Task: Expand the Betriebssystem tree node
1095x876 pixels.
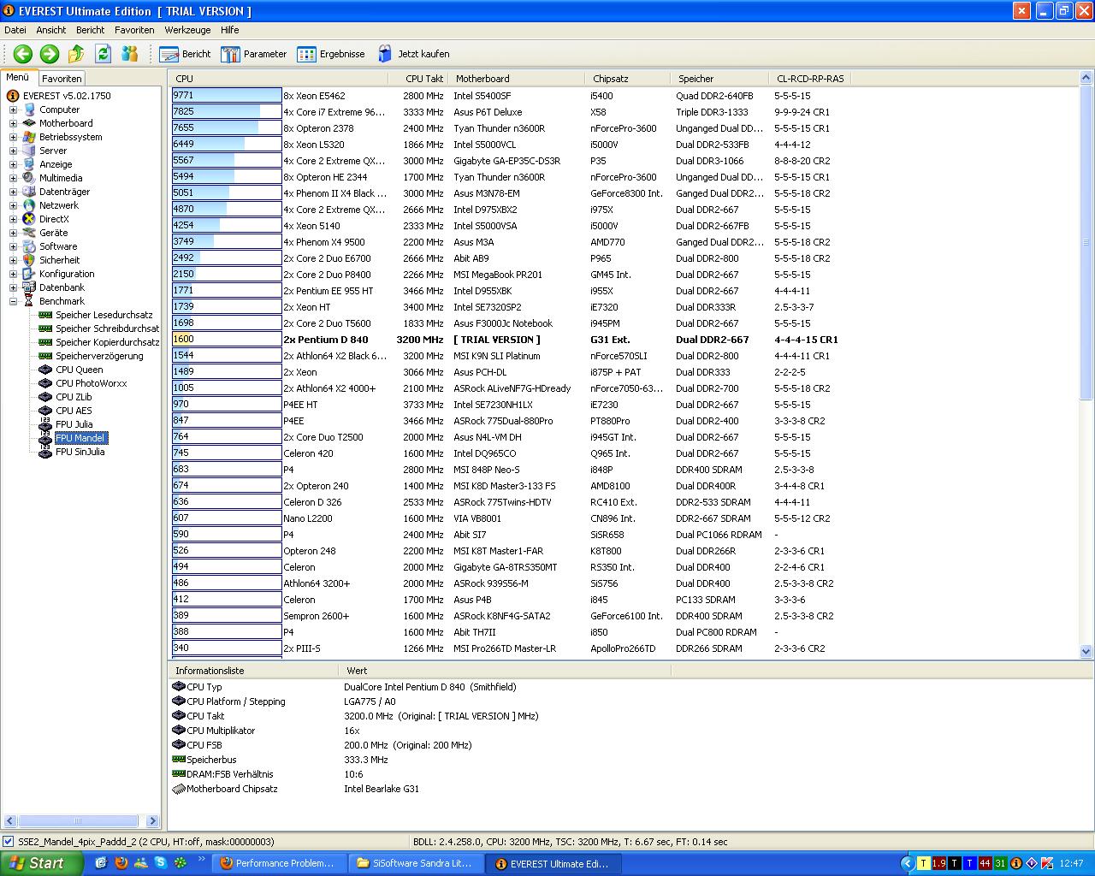Action: coord(13,137)
